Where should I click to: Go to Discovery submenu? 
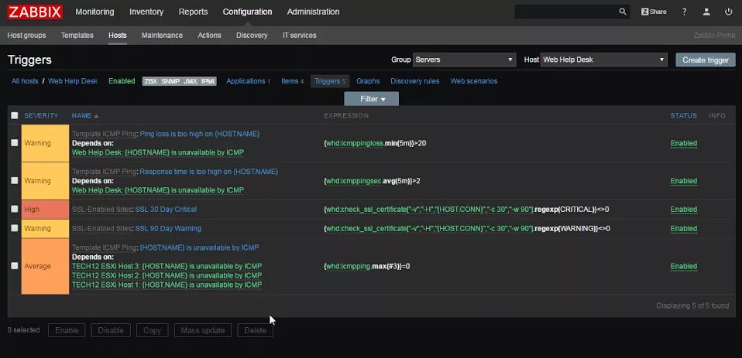[x=252, y=36]
